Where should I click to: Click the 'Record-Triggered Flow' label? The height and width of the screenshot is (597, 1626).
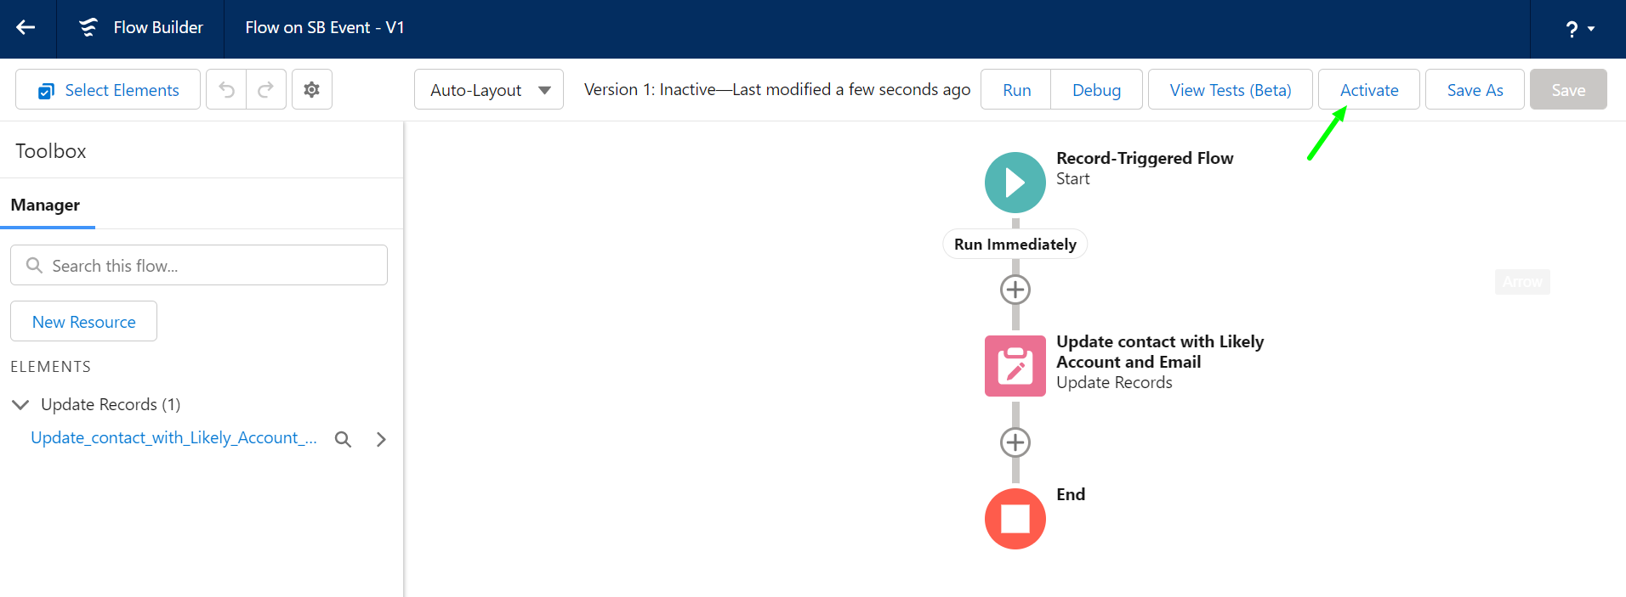tap(1145, 158)
